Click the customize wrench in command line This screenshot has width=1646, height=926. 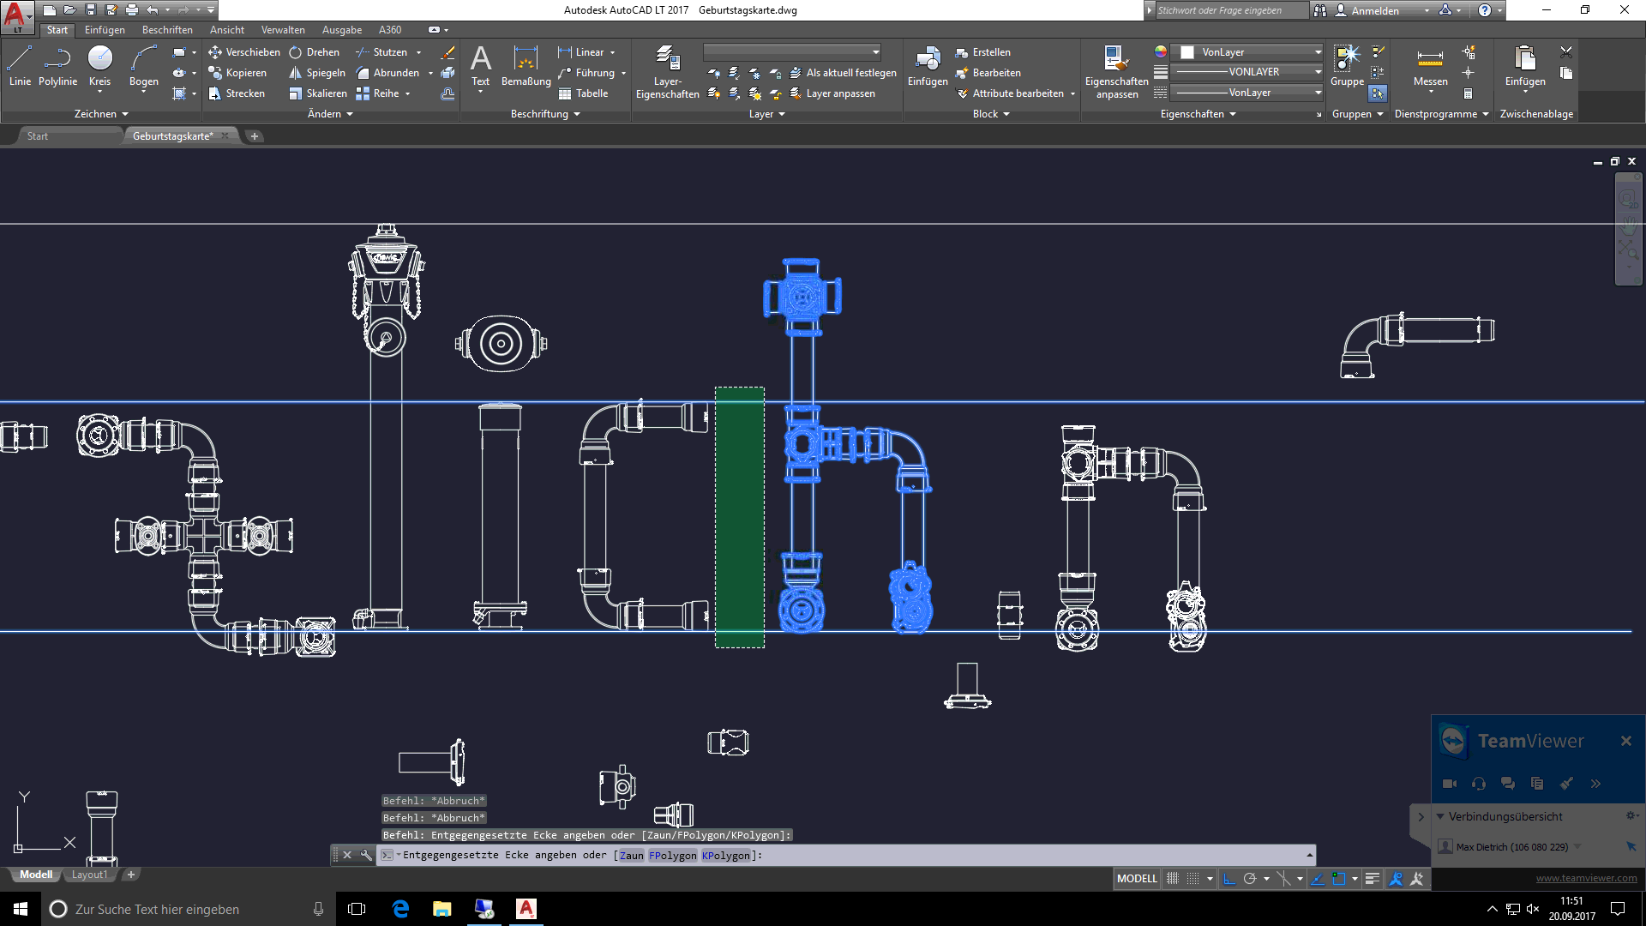click(x=366, y=855)
